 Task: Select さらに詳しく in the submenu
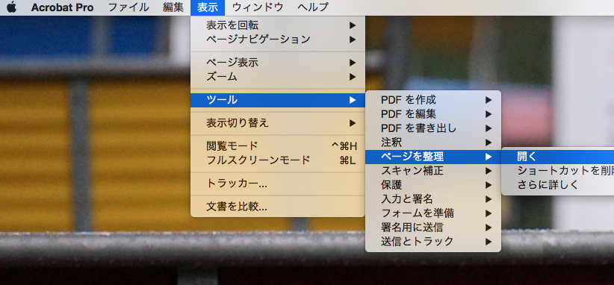(558, 185)
